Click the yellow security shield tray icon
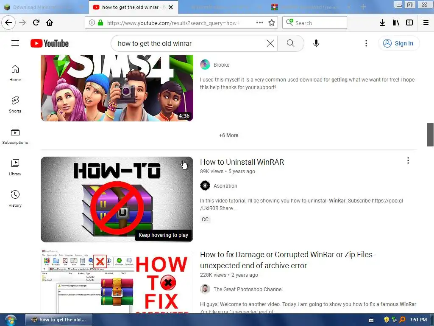 (387, 320)
